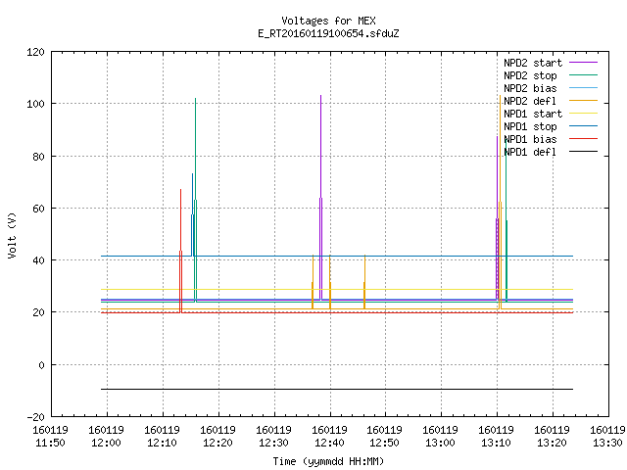Click the -20 y-axis tick value
Image resolution: width=627 pixels, height=470 pixels.
pos(35,417)
